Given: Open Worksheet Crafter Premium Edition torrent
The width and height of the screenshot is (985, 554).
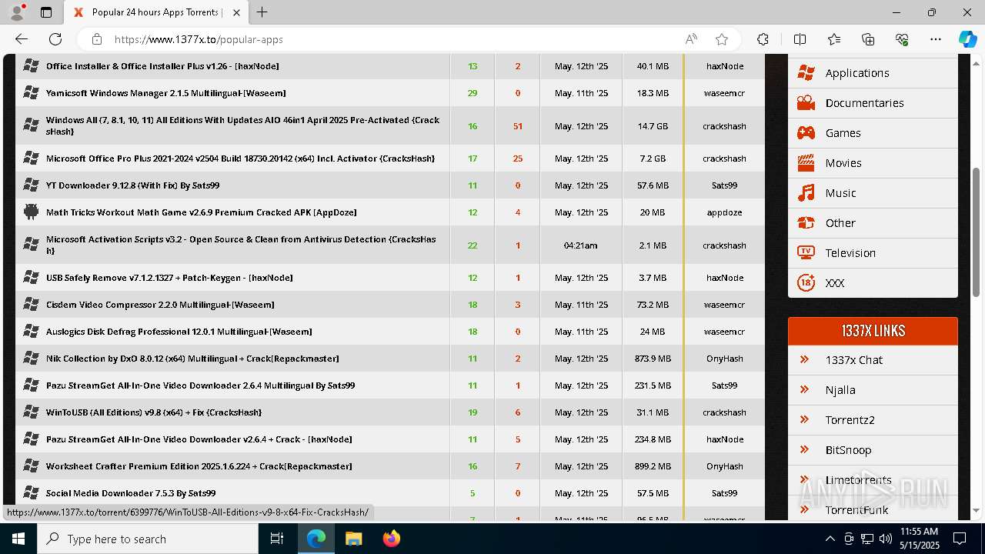Looking at the screenshot, I should coord(199,466).
